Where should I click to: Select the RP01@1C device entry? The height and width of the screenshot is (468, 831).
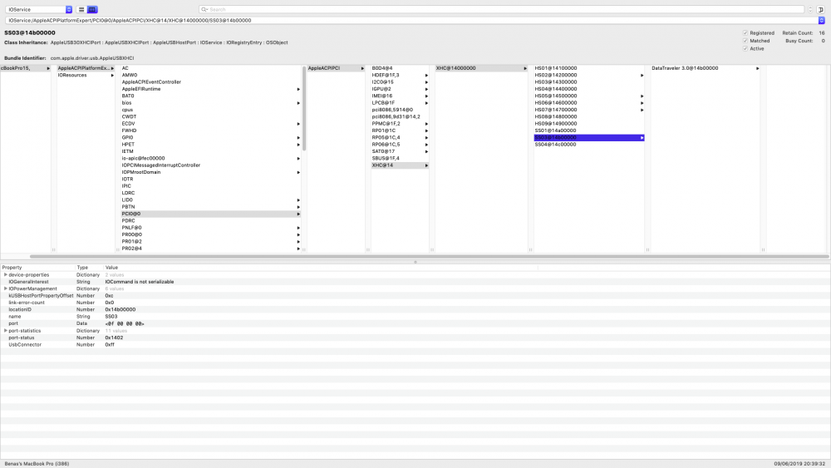[x=400, y=131]
